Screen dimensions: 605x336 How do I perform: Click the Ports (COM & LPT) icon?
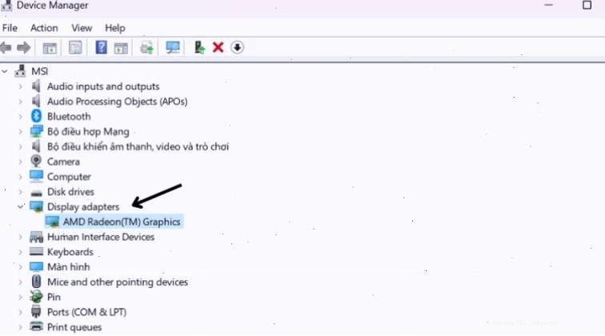click(x=36, y=312)
